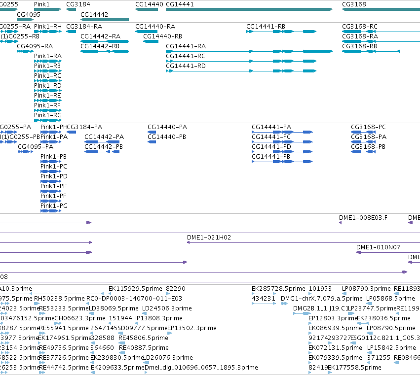Select the CG14442 gene bar
The image size is (420, 375).
(x=105, y=20)
